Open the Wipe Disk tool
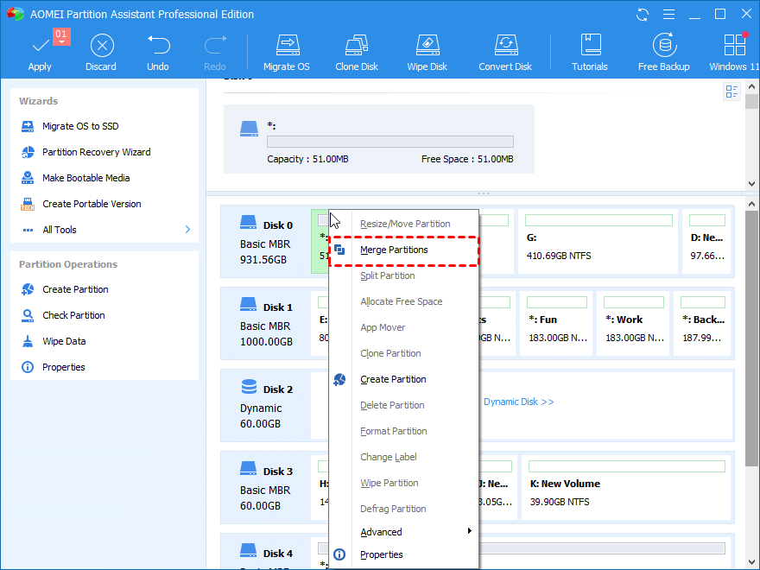This screenshot has height=570, width=760. [427, 47]
